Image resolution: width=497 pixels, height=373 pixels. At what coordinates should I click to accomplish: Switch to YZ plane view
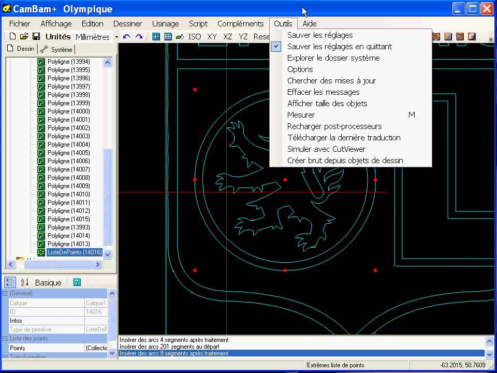(x=243, y=37)
